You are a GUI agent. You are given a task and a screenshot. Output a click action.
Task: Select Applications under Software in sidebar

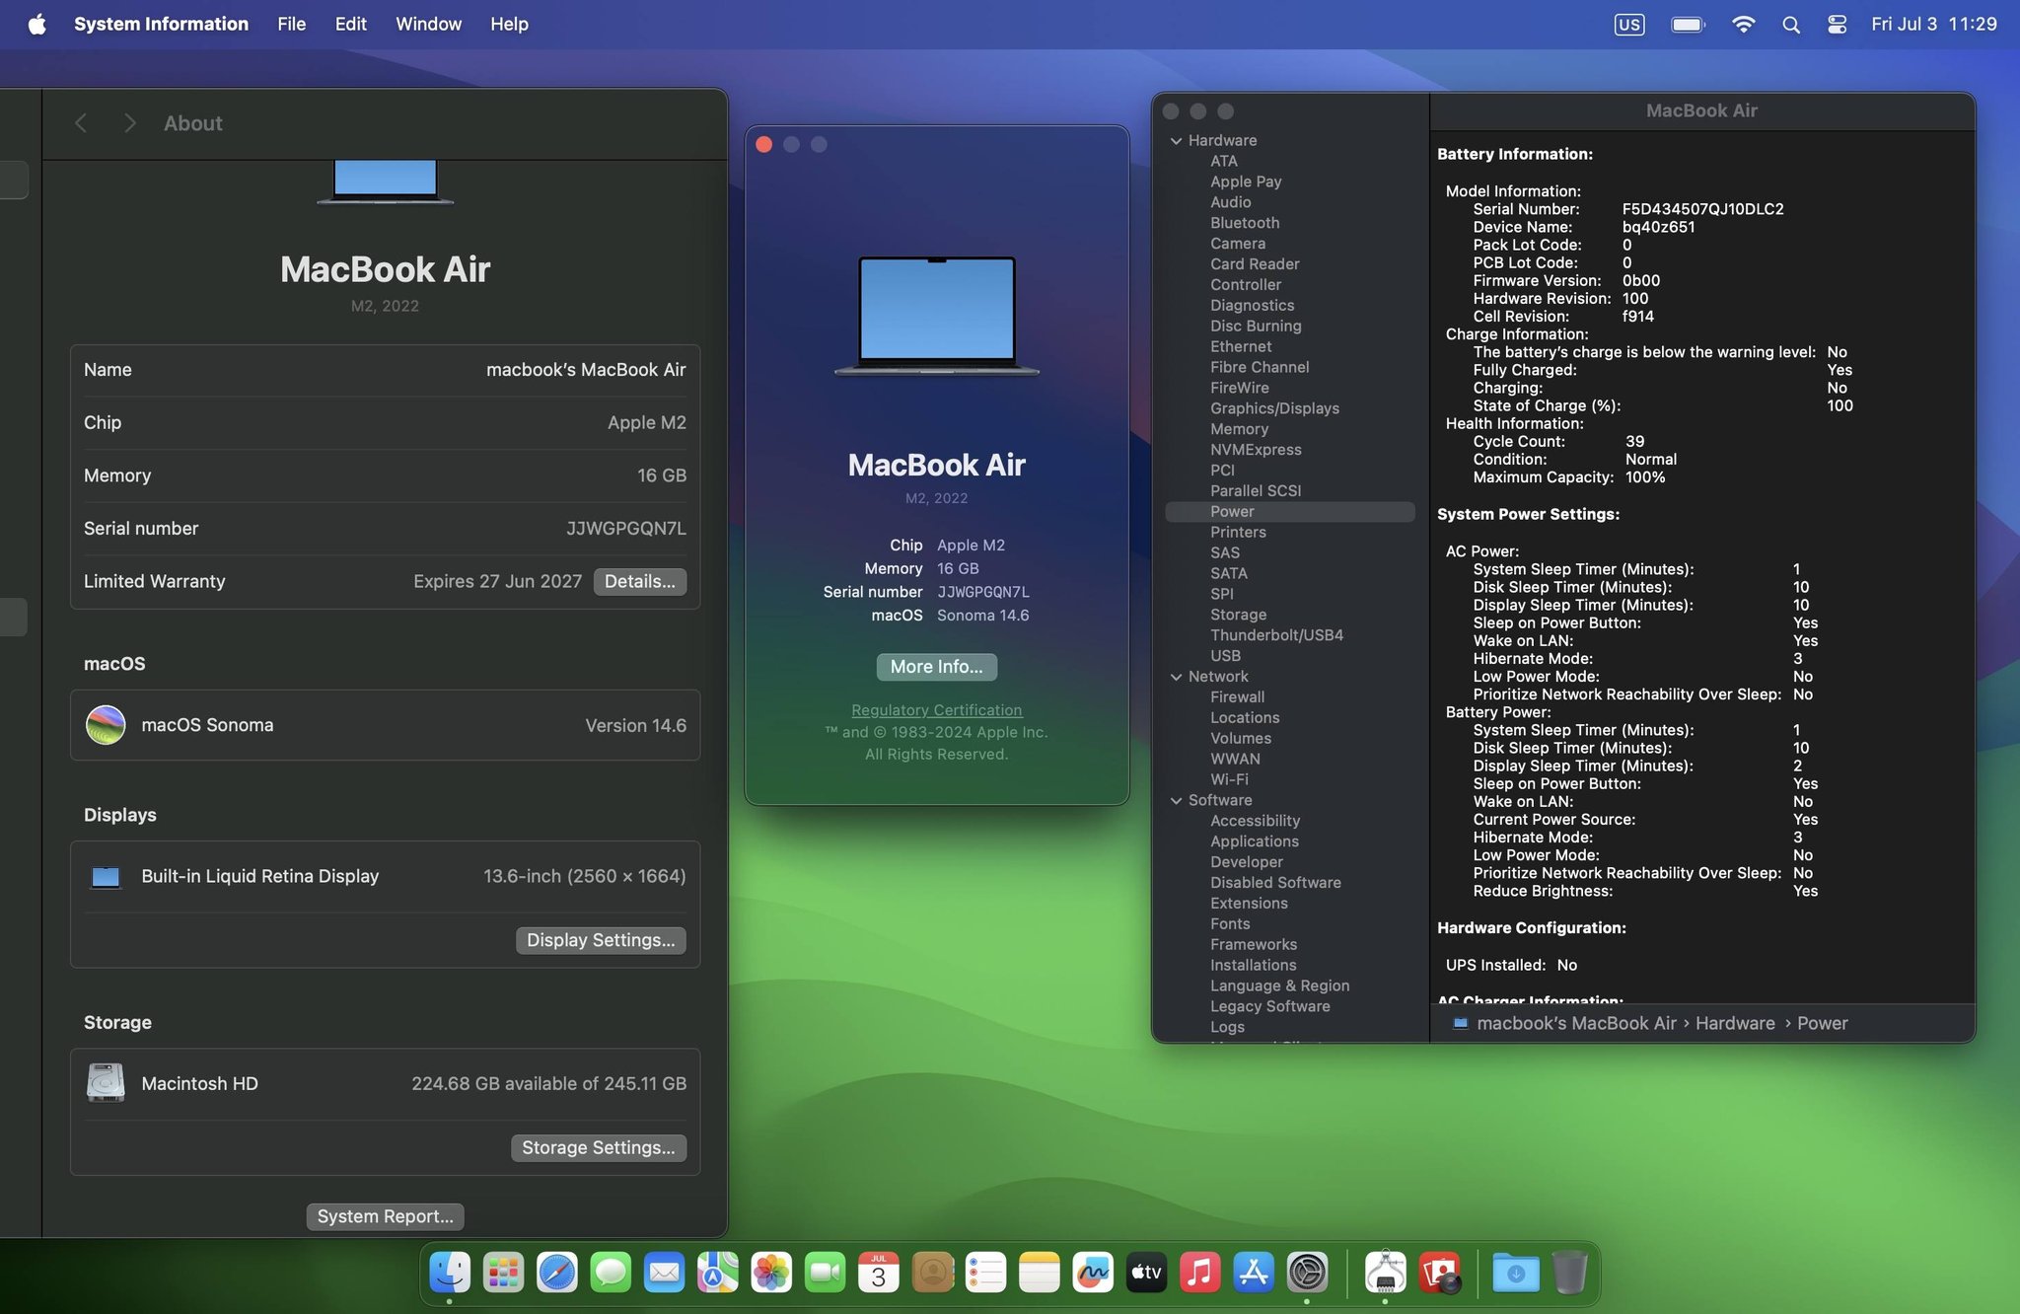click(x=1254, y=841)
